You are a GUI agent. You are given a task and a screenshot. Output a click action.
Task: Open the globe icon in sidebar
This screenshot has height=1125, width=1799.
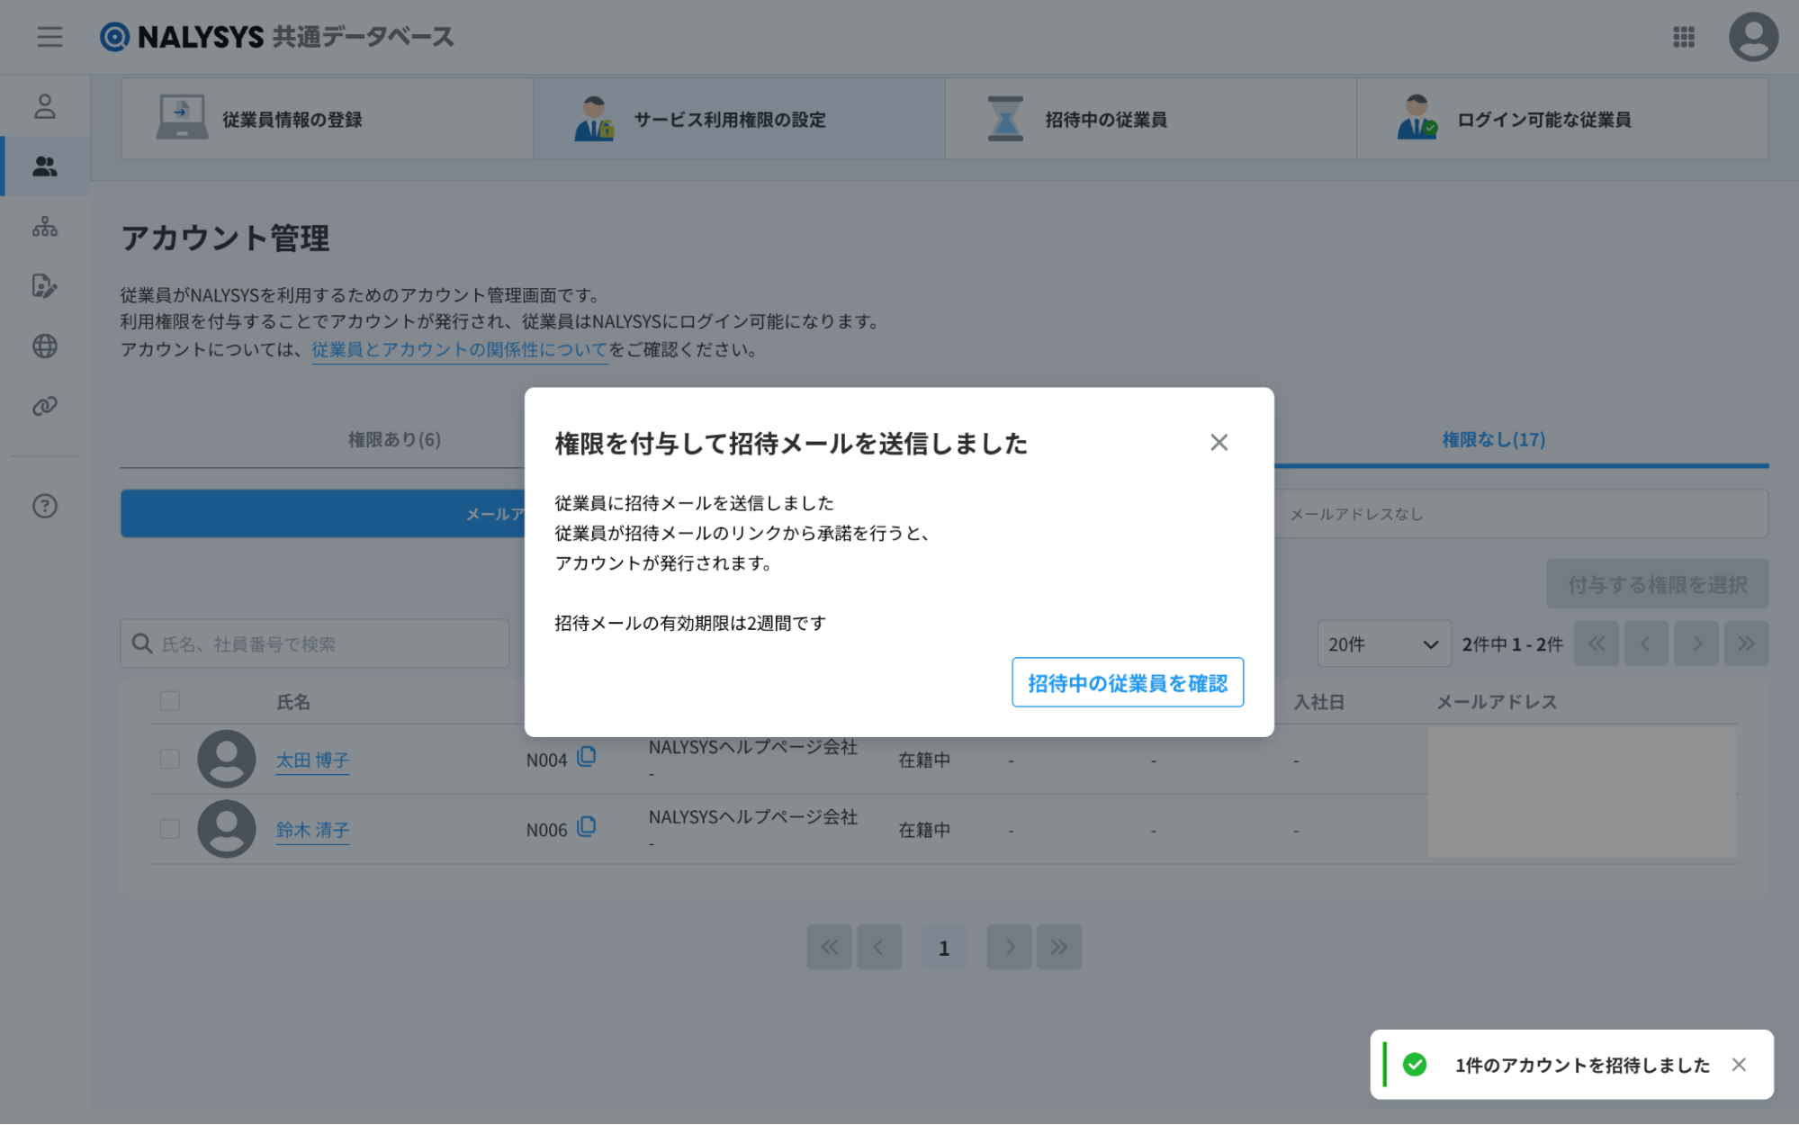(45, 346)
